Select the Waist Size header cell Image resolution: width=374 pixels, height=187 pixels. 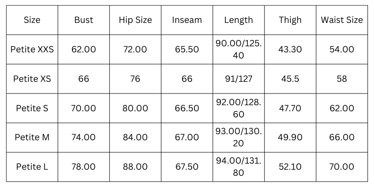[x=342, y=20]
